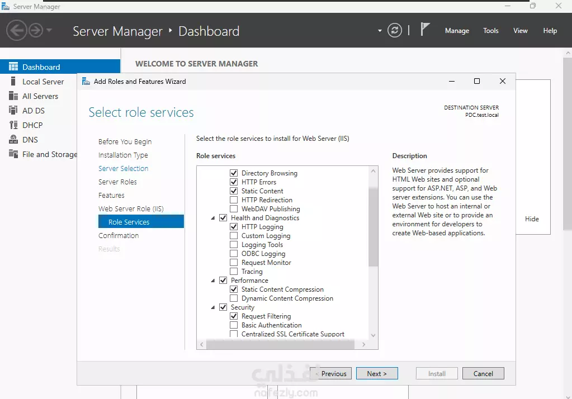The image size is (572, 399).
Task: Enable the Tracing checkbox
Action: tap(234, 272)
